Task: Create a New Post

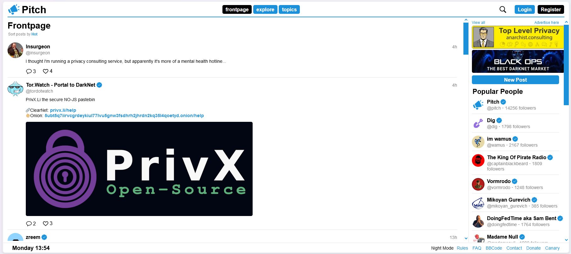Action: [515, 80]
